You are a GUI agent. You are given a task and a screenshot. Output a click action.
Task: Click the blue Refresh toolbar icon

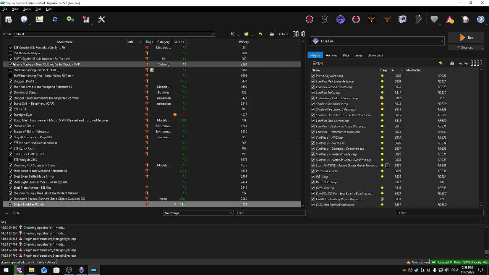click(x=55, y=19)
